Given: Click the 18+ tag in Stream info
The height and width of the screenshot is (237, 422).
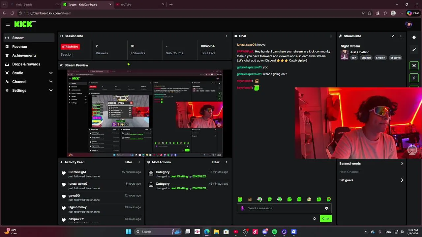Looking at the screenshot, I should point(354,58).
